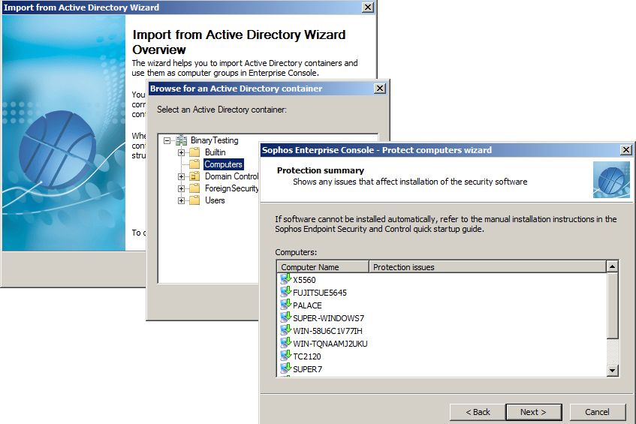636x424 pixels.
Task: Sort by the Computer Name column header
Action: pos(323,266)
